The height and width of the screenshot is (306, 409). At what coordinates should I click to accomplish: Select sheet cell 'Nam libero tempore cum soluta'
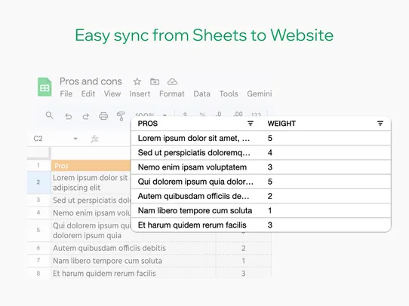(x=134, y=261)
